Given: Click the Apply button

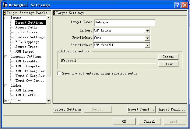Looking at the screenshot, I should coord(175,121).
